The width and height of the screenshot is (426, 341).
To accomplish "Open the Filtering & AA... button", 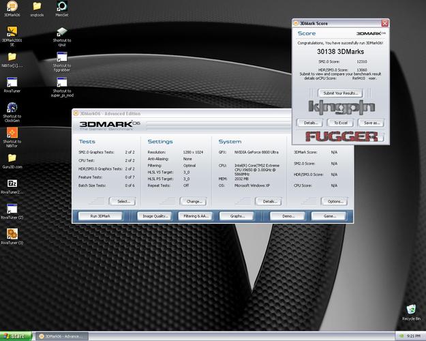I will coord(196,216).
